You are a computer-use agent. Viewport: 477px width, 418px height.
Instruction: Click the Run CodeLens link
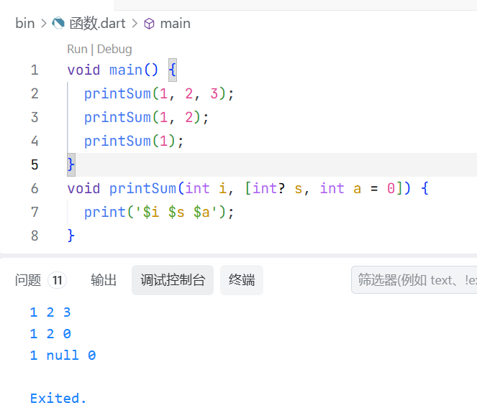[77, 49]
